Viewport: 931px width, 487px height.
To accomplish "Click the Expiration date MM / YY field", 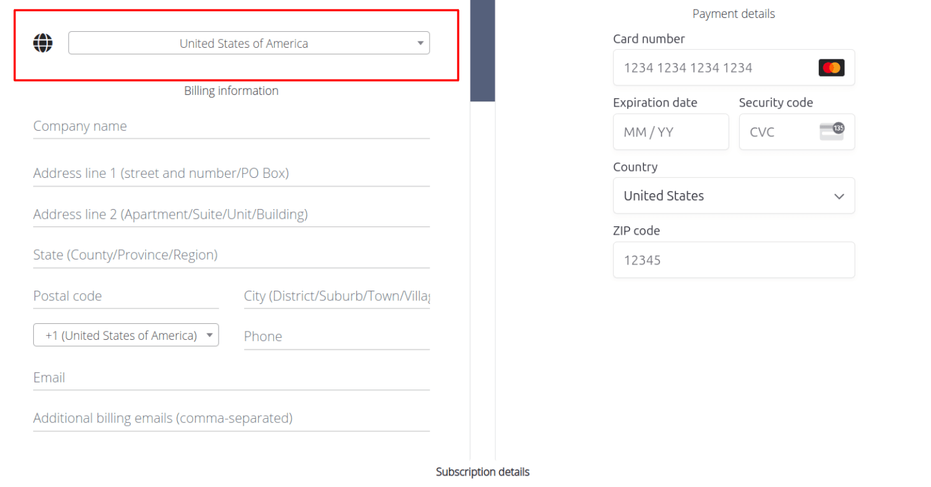I will [x=670, y=132].
